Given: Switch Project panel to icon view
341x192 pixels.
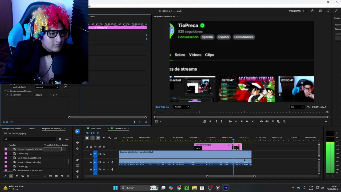Looking at the screenshot, I should click(17, 176).
